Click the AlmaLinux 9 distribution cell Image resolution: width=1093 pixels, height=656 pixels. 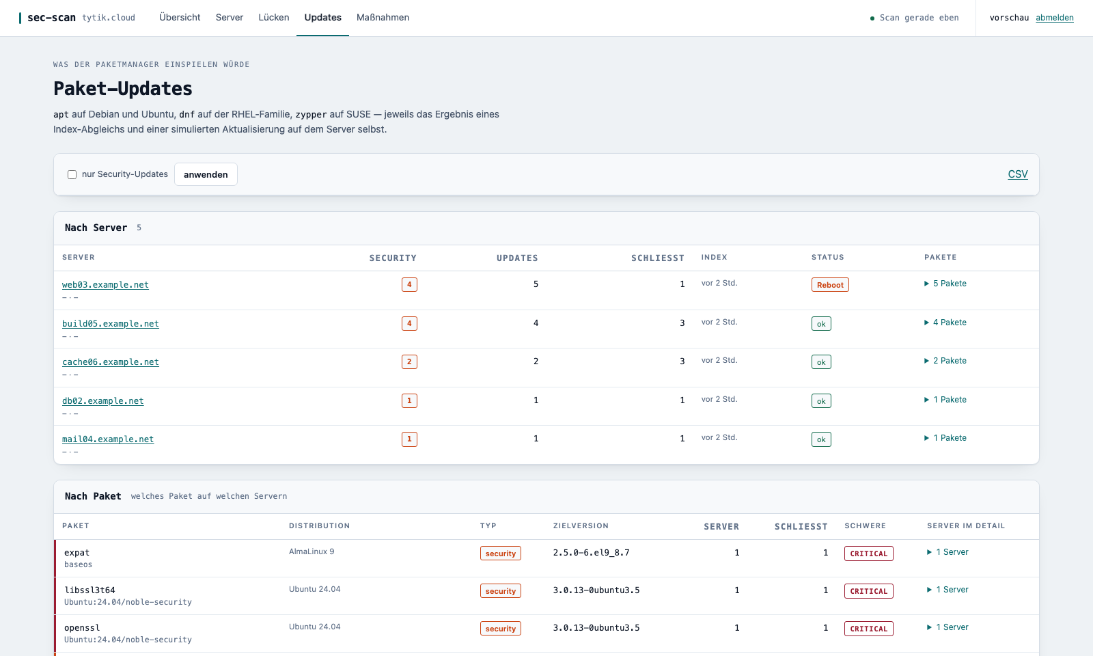312,551
